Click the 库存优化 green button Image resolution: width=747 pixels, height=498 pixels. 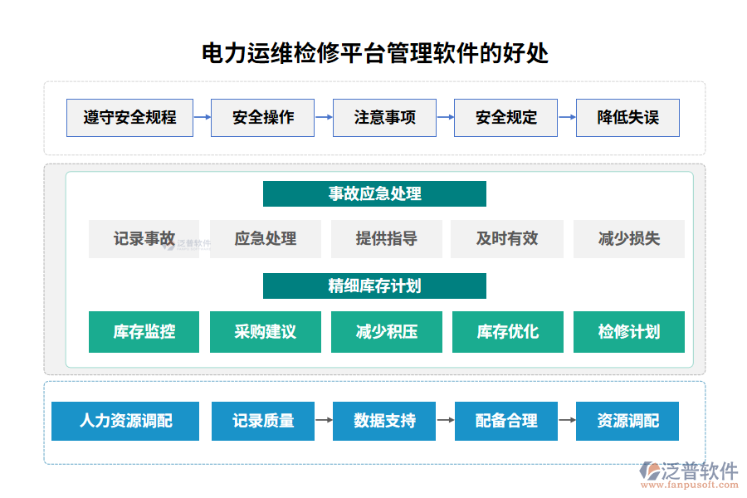point(508,332)
